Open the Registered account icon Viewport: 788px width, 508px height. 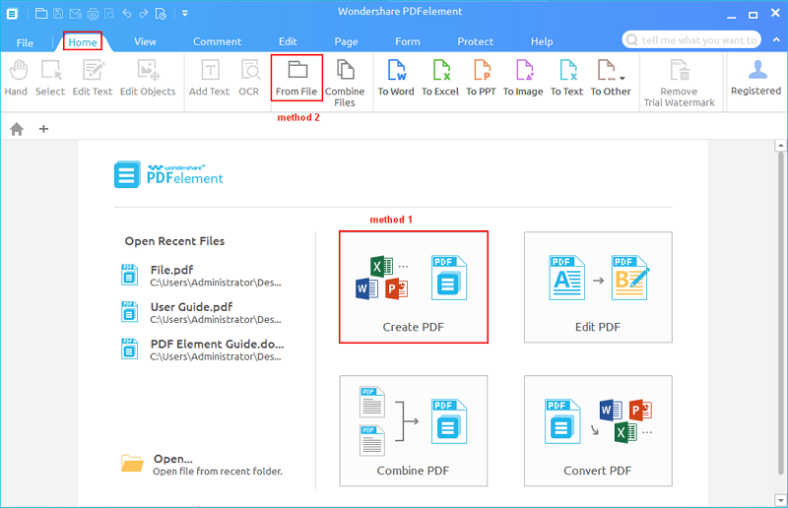pos(756,78)
